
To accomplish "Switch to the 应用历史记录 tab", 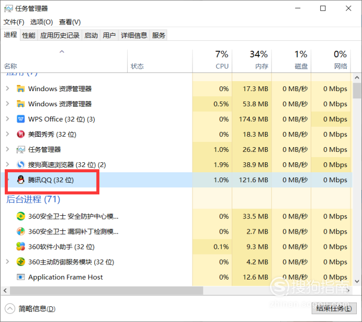I will point(60,36).
